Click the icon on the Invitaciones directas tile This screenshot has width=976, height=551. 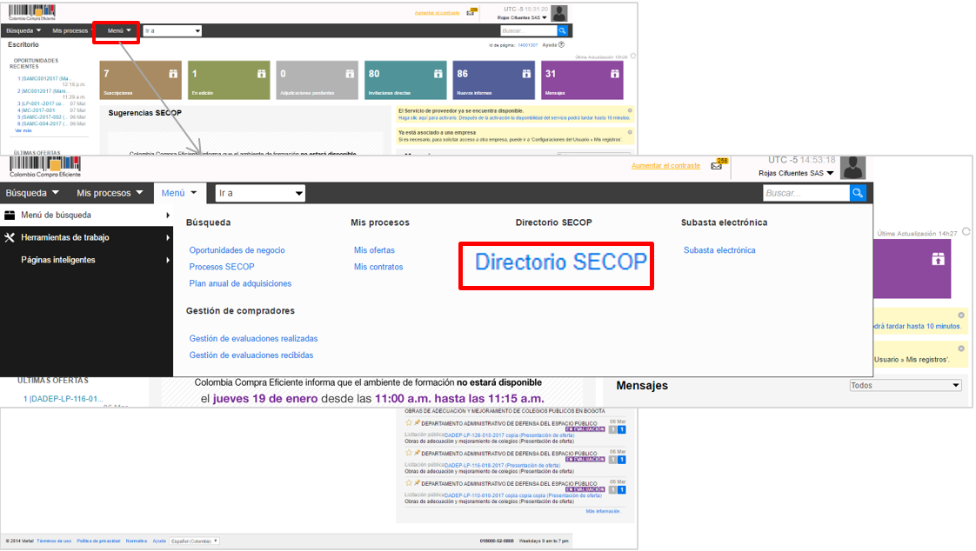[438, 73]
